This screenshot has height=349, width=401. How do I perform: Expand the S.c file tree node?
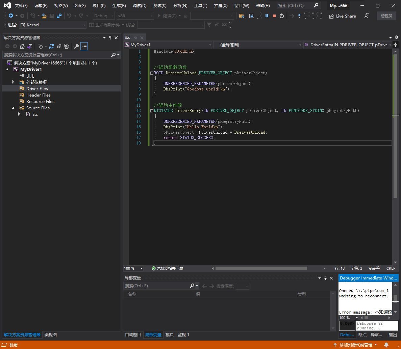[x=19, y=114]
